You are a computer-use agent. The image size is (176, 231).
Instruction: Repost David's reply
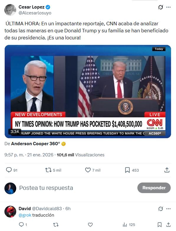56,225
